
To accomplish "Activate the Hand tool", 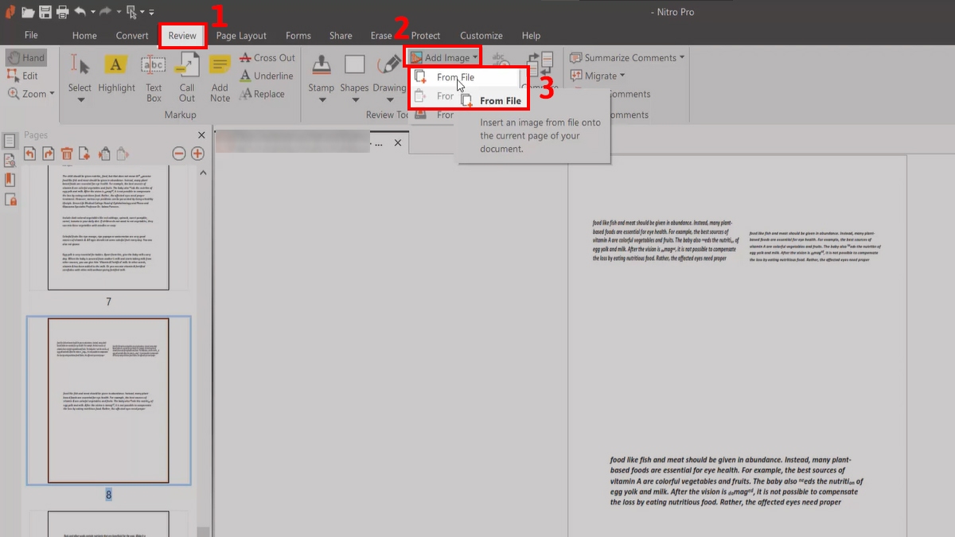I will pyautogui.click(x=26, y=58).
